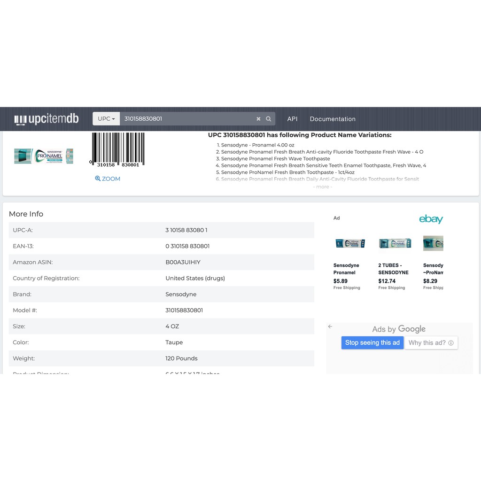481x481 pixels.
Task: Expand product name variations with more
Action: [x=322, y=187]
